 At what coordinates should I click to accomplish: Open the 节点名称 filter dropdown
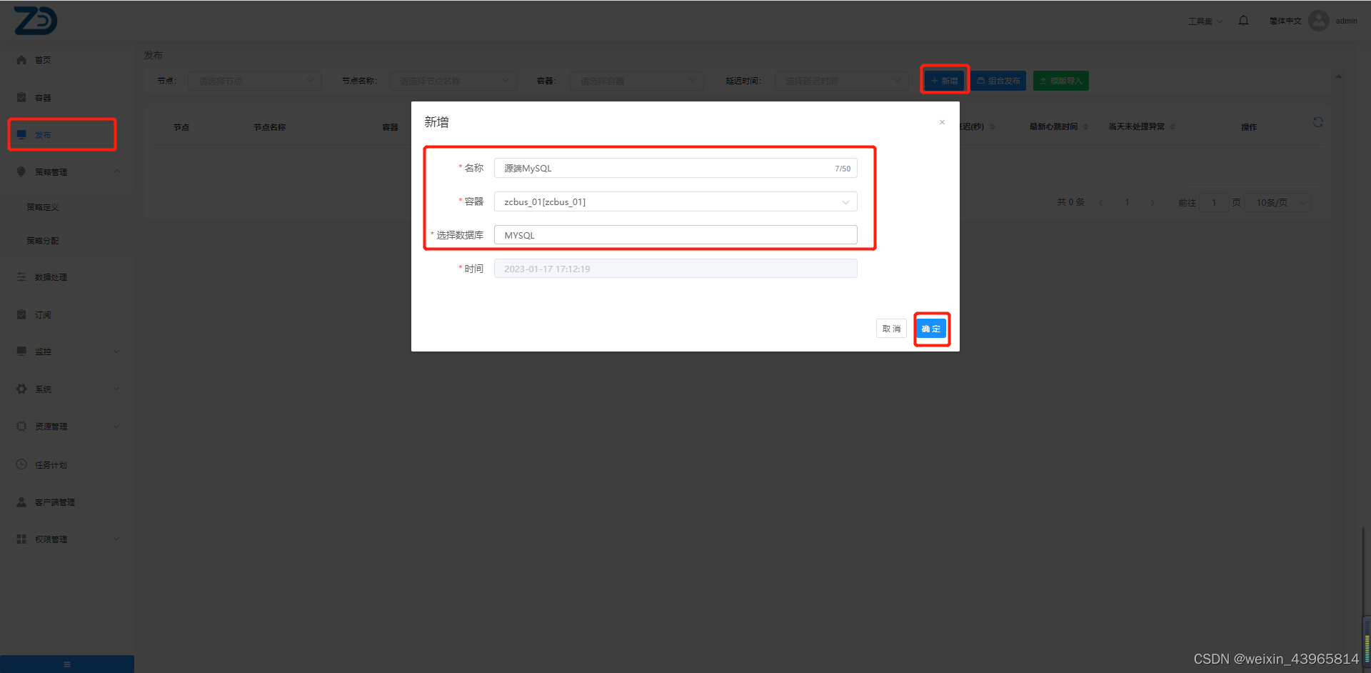[453, 81]
